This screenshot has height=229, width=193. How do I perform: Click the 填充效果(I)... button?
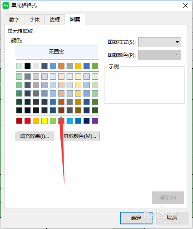[35, 136]
